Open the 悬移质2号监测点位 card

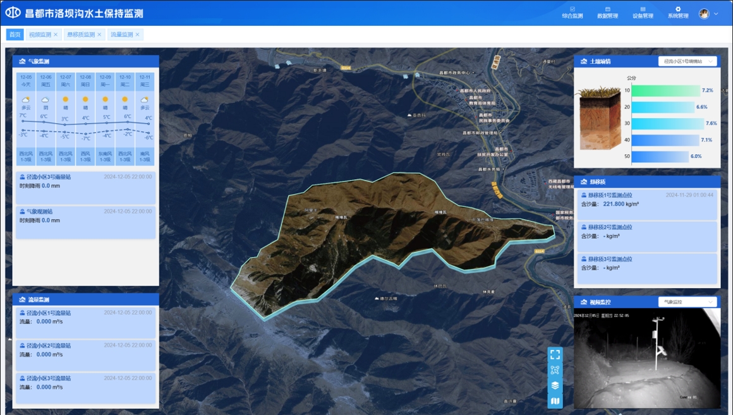647,236
